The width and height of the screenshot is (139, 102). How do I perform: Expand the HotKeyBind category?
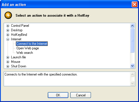coord(8,35)
